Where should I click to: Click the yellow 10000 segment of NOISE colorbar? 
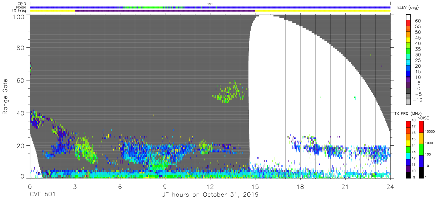[421, 138]
